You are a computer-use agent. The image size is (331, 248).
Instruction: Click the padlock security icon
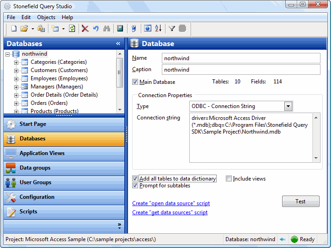click(41, 29)
